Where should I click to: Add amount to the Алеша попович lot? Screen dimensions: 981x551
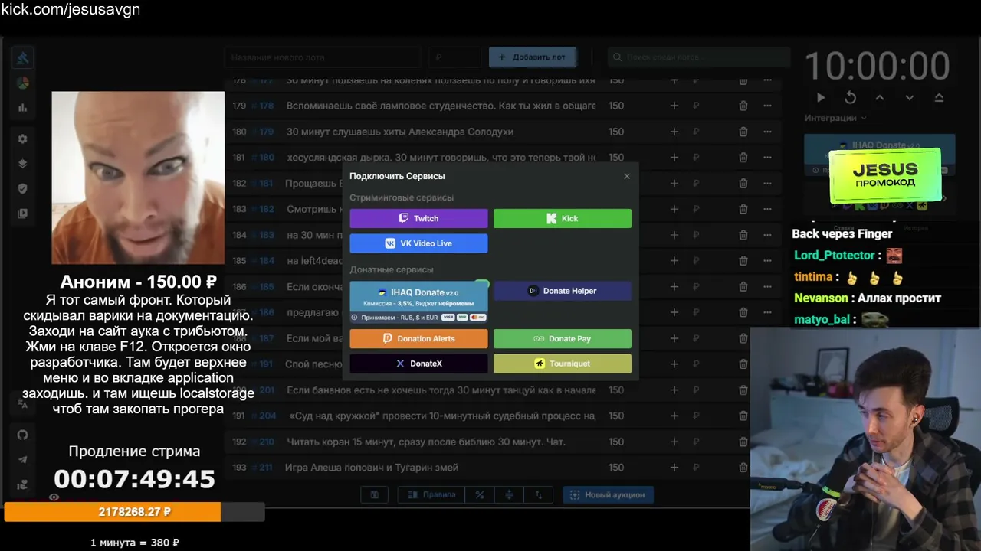click(674, 468)
